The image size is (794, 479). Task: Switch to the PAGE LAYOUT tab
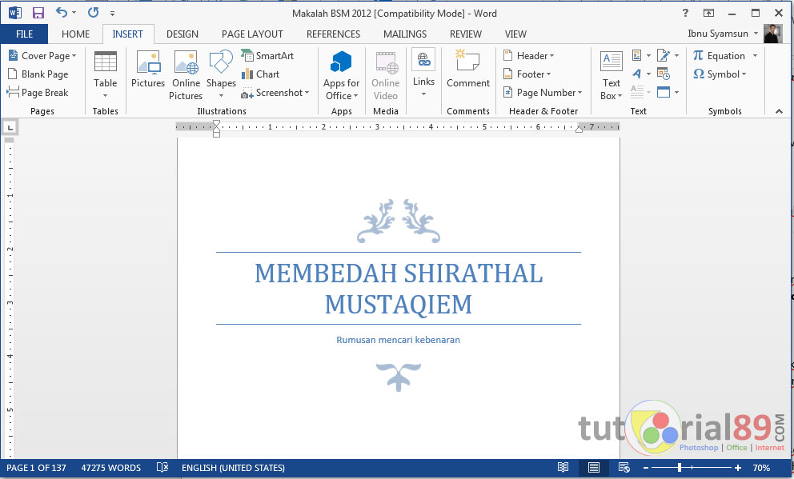252,34
